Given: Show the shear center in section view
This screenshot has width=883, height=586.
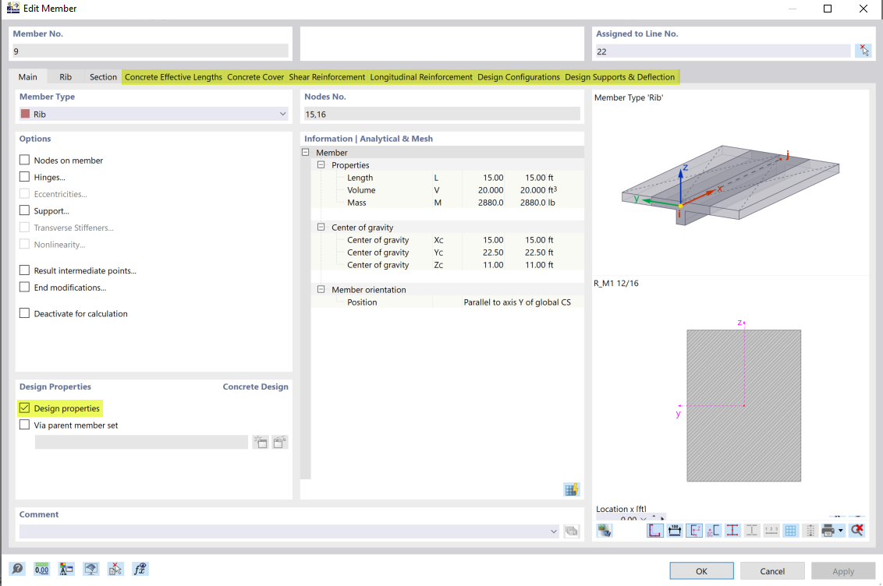Looking at the screenshot, I should [713, 530].
